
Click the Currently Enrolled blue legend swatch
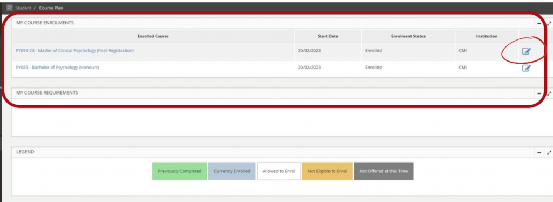point(232,171)
